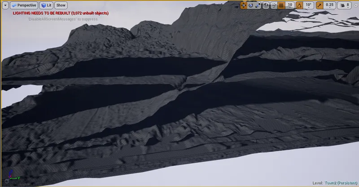Image resolution: width=359 pixels, height=187 pixels.
Task: Open the Lit view mode menu
Action: [x=46, y=5]
